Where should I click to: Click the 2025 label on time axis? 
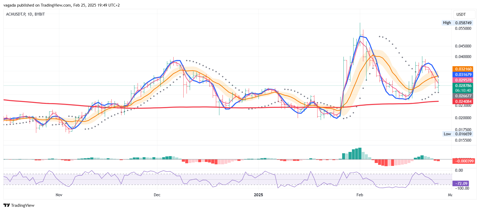[x=259, y=195]
